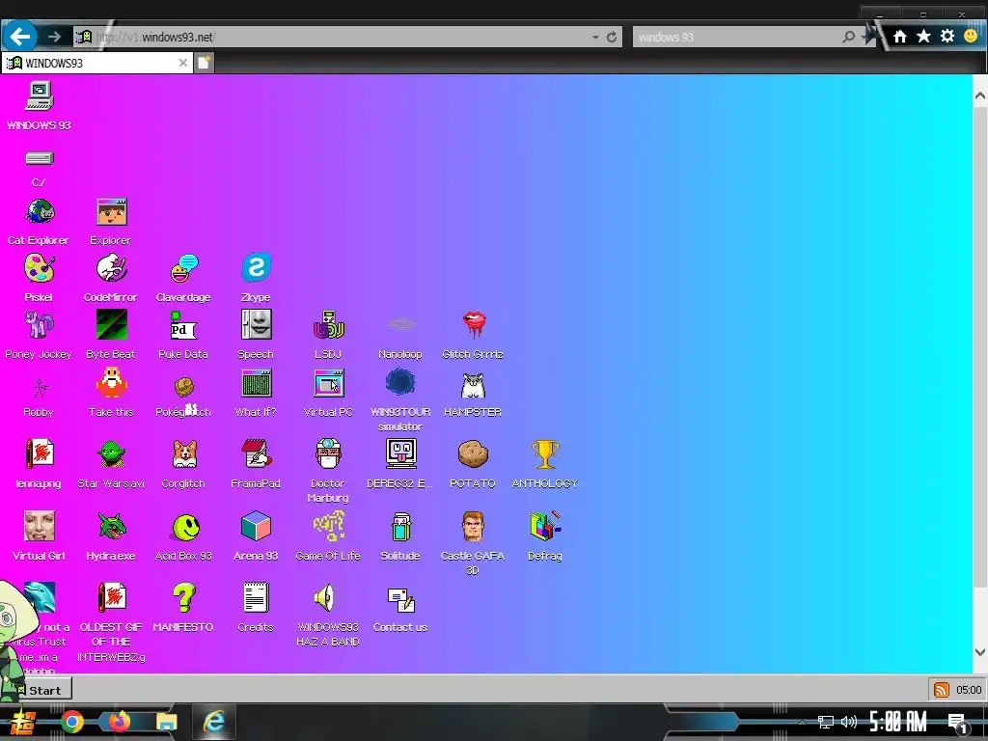Open the WINDOWS 93 computer icon
The height and width of the screenshot is (741, 988).
39,96
